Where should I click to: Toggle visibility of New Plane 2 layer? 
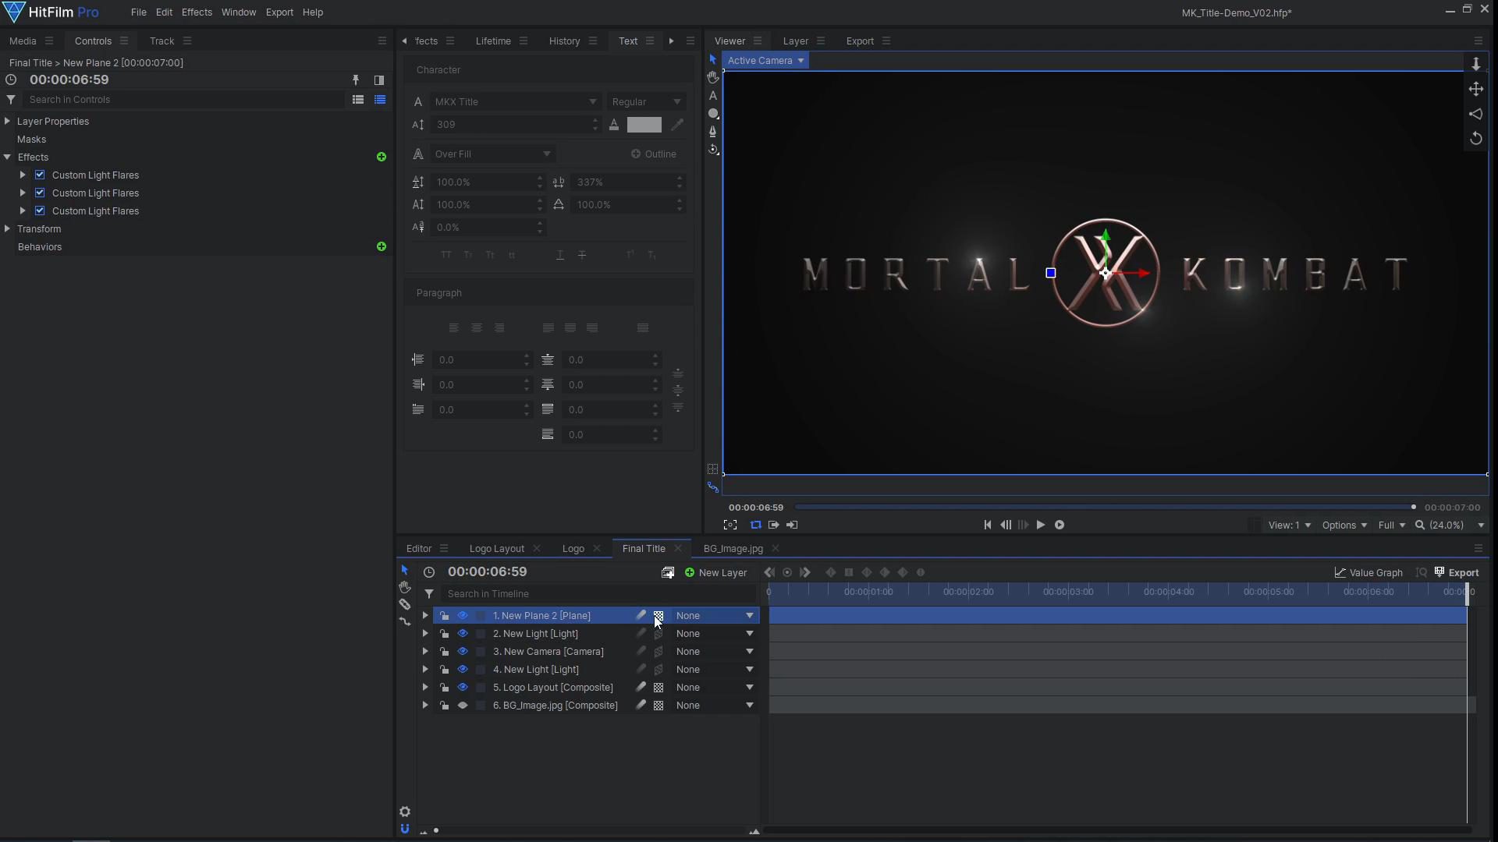(x=462, y=615)
